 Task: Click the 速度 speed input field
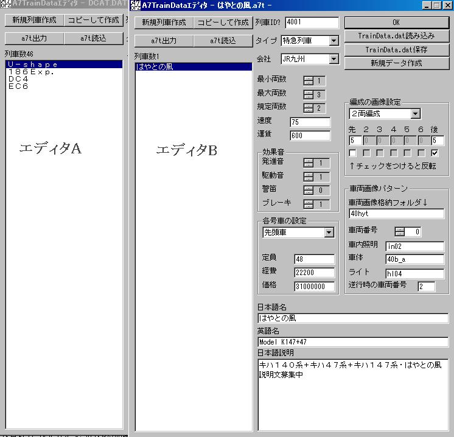(x=310, y=122)
